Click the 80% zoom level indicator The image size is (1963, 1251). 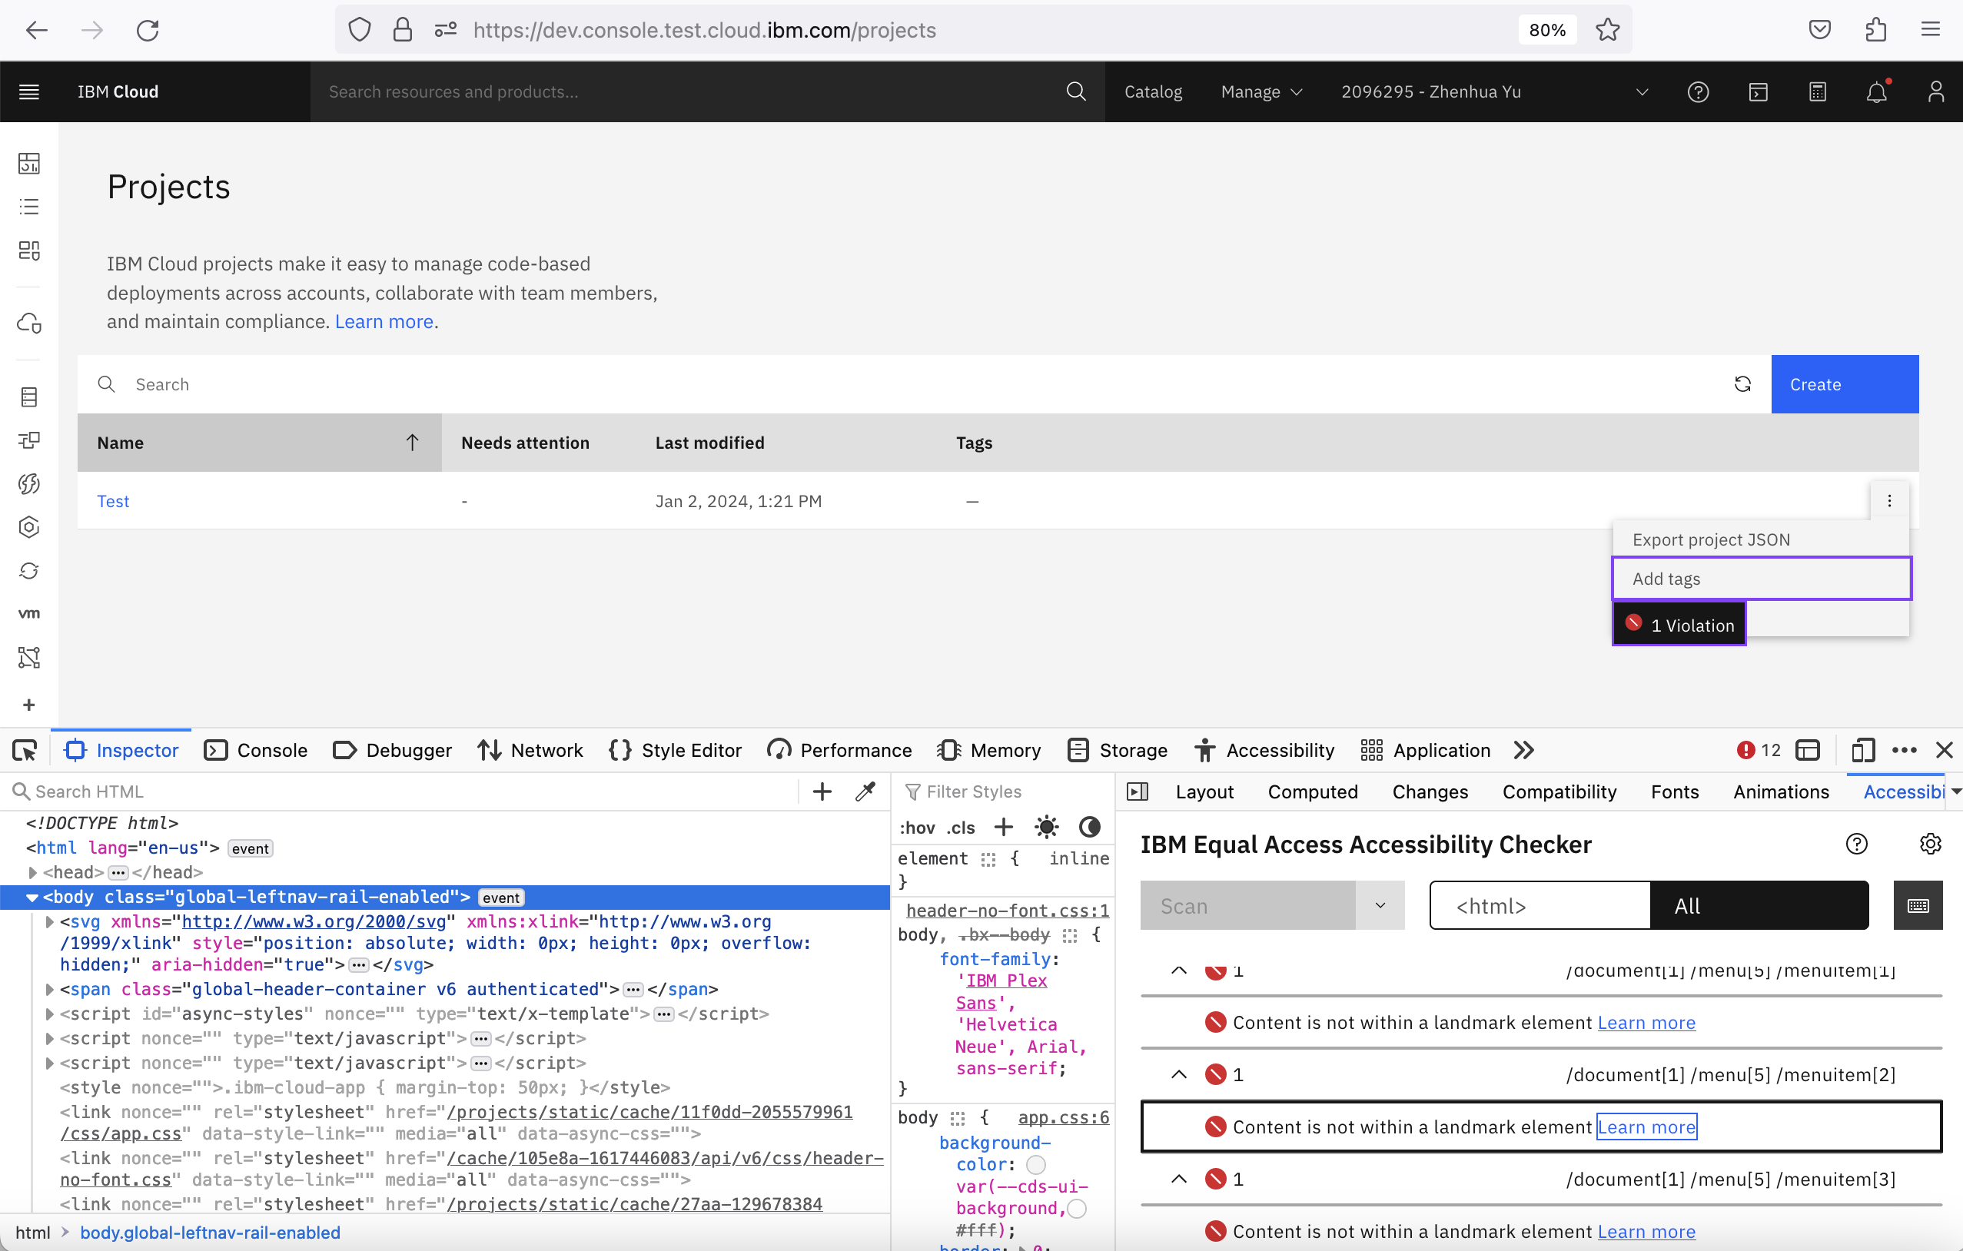(1547, 30)
